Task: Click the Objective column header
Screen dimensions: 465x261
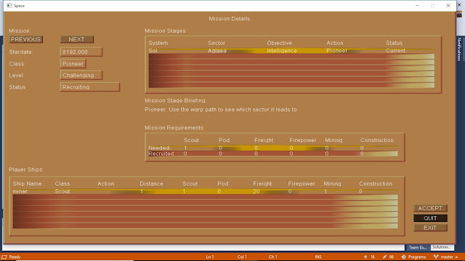Action: [x=279, y=43]
